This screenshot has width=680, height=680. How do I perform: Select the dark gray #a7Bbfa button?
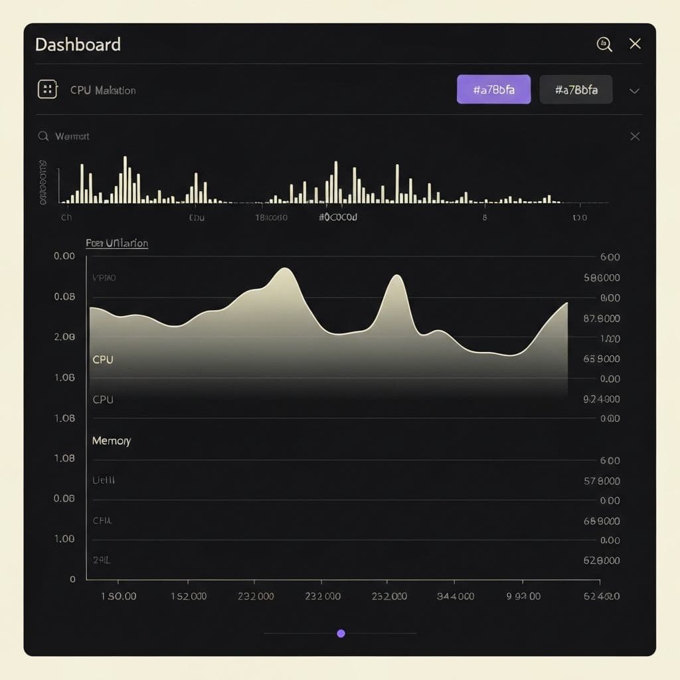[576, 90]
